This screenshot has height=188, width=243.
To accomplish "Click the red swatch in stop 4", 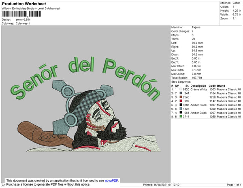I will pyautogui.click(x=181, y=101).
